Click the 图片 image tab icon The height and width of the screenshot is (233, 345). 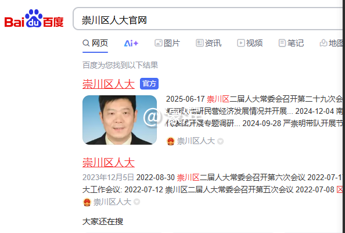coord(159,43)
